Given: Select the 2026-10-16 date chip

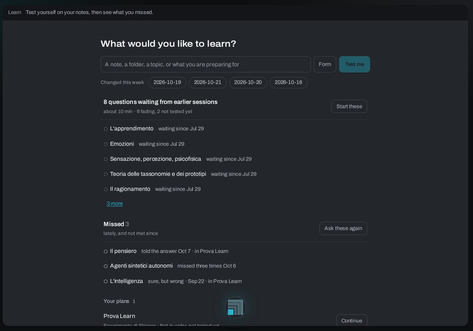Looking at the screenshot, I should pyautogui.click(x=288, y=82).
